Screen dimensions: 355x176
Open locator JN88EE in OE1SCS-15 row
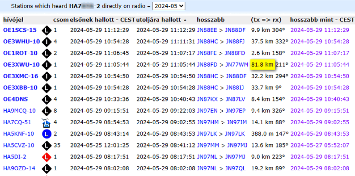(x=207, y=30)
